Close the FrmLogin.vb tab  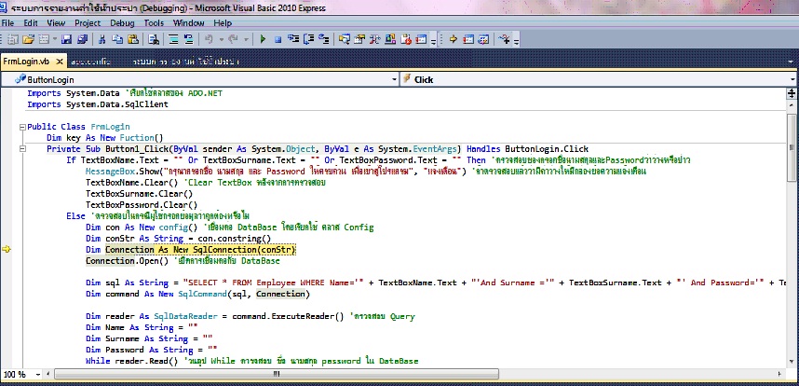pyautogui.click(x=59, y=62)
